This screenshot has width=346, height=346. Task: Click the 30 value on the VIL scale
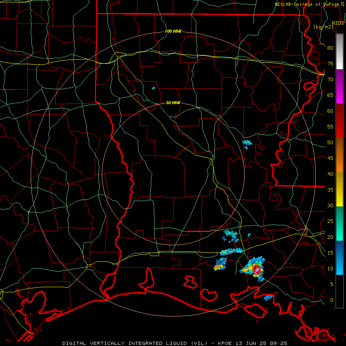click(330, 205)
